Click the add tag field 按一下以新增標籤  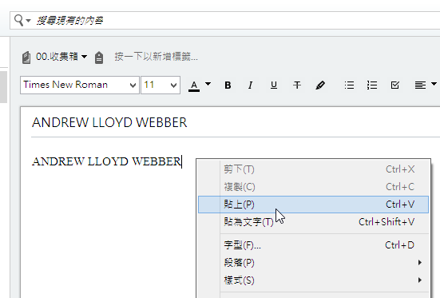tap(156, 57)
